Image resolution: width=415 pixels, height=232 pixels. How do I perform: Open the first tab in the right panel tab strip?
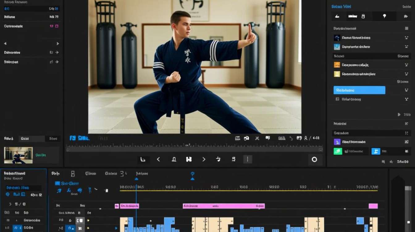coord(337,16)
